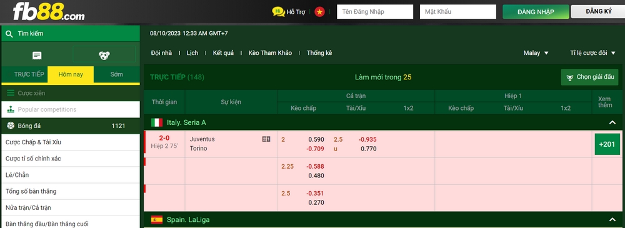Screen dimensions: 625x228
Task: Collapse the Italy Seria A section
Action: 612,122
